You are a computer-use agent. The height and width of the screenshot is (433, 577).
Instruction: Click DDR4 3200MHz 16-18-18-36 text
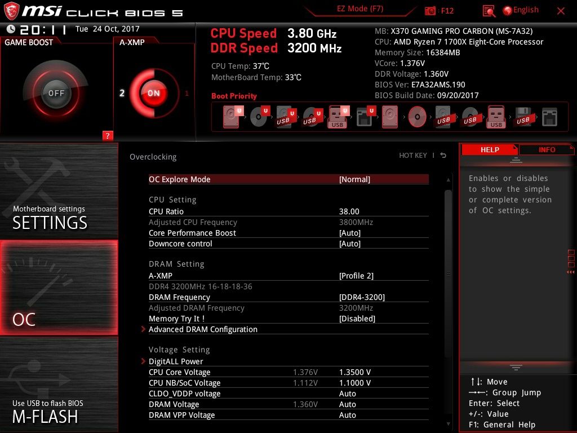[200, 286]
